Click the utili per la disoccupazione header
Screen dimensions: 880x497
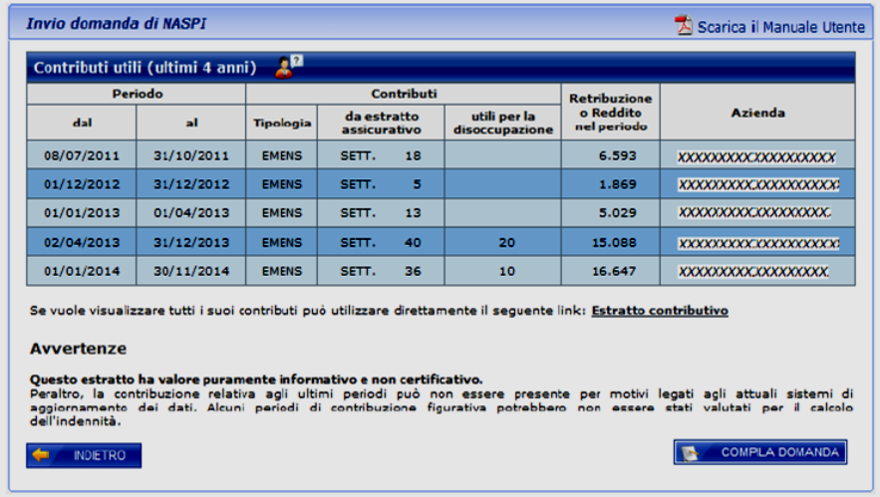pos(502,123)
